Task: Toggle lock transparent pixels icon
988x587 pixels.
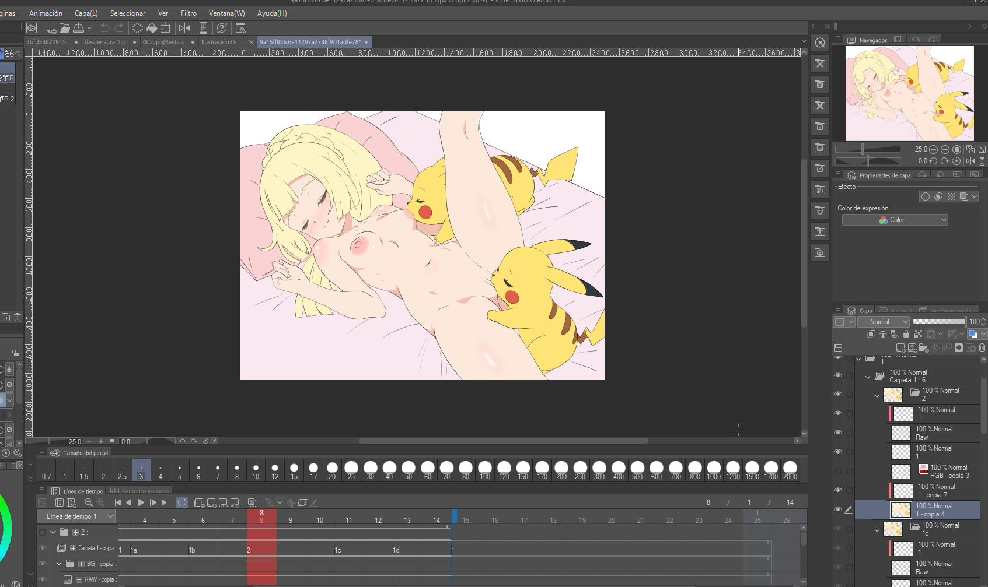Action: point(918,334)
